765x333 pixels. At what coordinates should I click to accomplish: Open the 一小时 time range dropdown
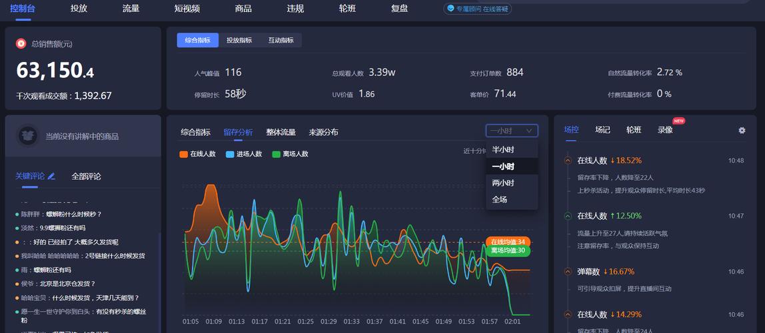[511, 131]
